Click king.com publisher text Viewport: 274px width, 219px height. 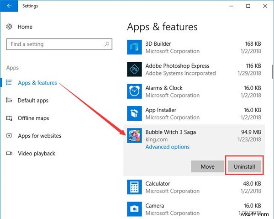pyautogui.click(x=156, y=139)
